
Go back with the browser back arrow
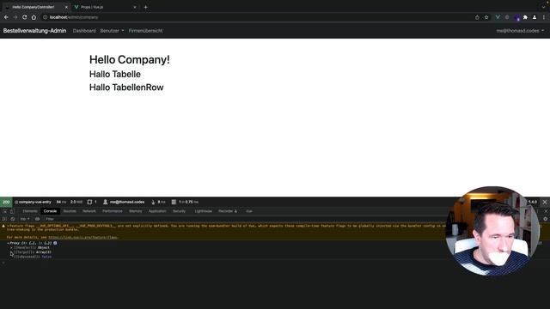tap(6, 17)
